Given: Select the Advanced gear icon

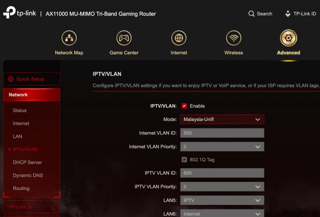Looking at the screenshot, I should tap(288, 38).
